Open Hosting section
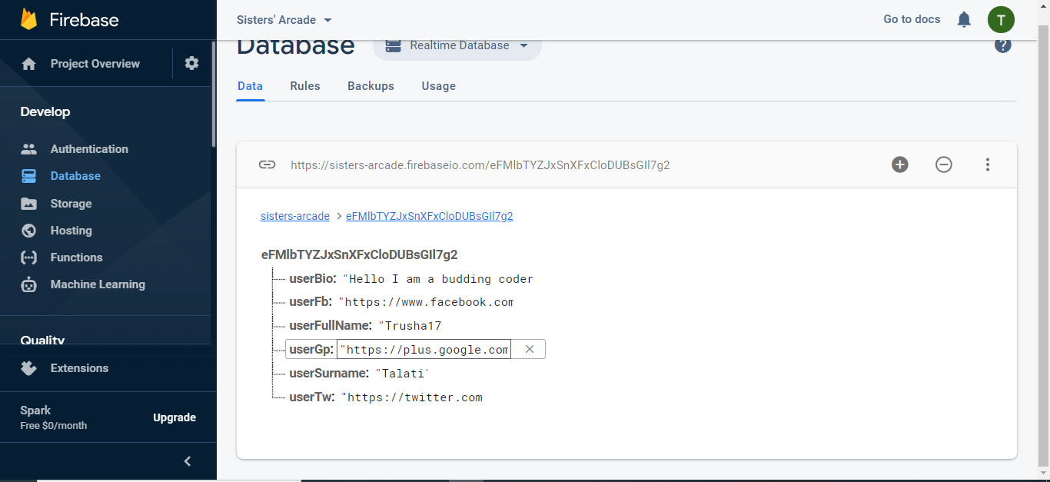1050x482 pixels. point(71,231)
